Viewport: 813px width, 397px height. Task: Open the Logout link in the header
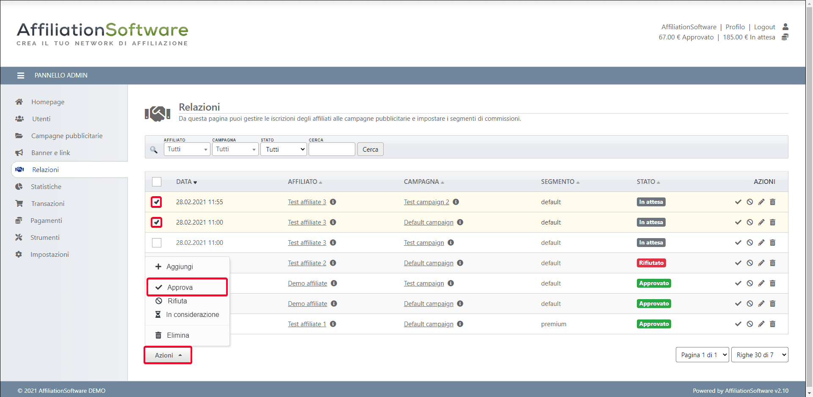(x=764, y=27)
